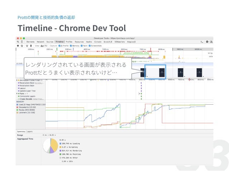Clear the timeline recording
This screenshot has height=171, width=229.
click(x=22, y=46)
